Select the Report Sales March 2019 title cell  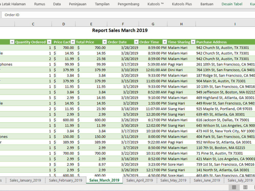120,30
